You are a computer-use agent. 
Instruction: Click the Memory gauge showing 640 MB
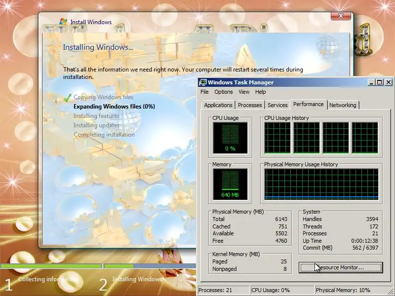point(230,184)
